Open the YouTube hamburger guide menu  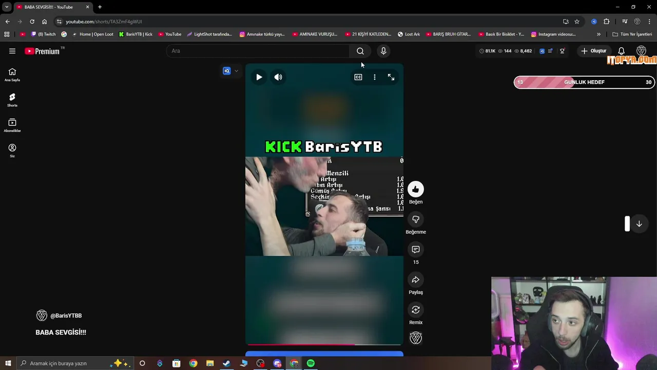[x=12, y=51]
